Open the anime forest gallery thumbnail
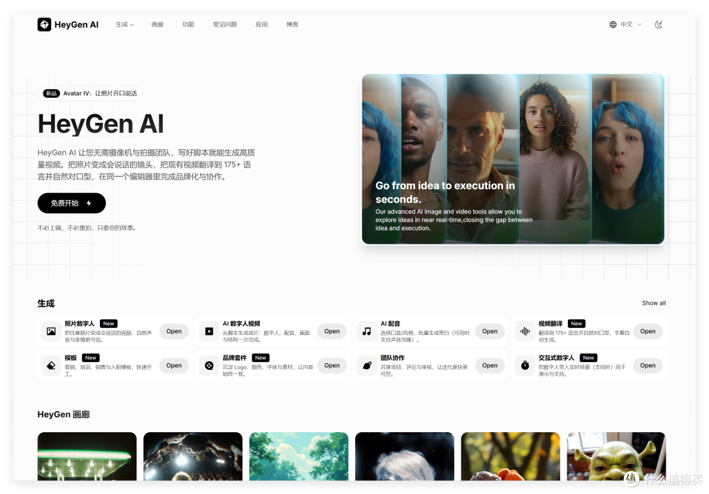Image resolution: width=709 pixels, height=494 pixels. point(299,456)
